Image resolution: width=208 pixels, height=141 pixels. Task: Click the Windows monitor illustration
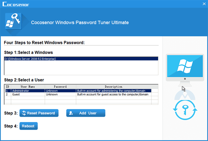pyautogui.click(x=185, y=70)
